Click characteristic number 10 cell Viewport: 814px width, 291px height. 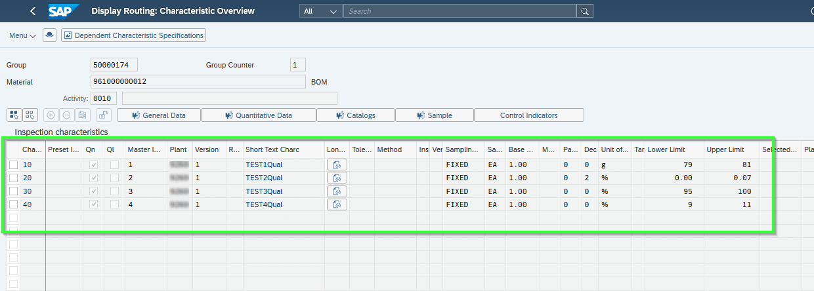coord(32,165)
